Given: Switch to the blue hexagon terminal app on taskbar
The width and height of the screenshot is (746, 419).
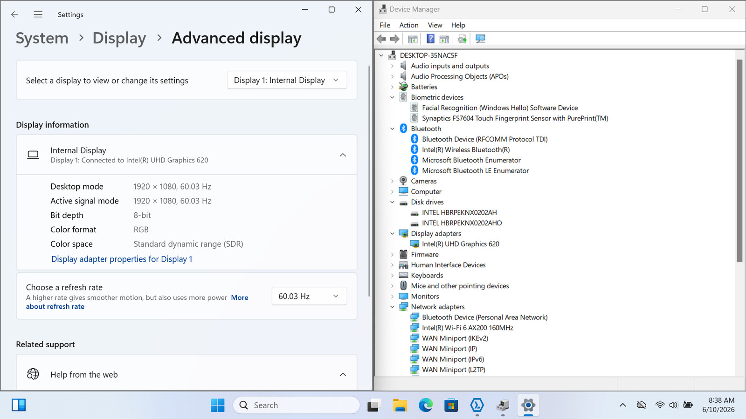Looking at the screenshot, I should coord(477,405).
